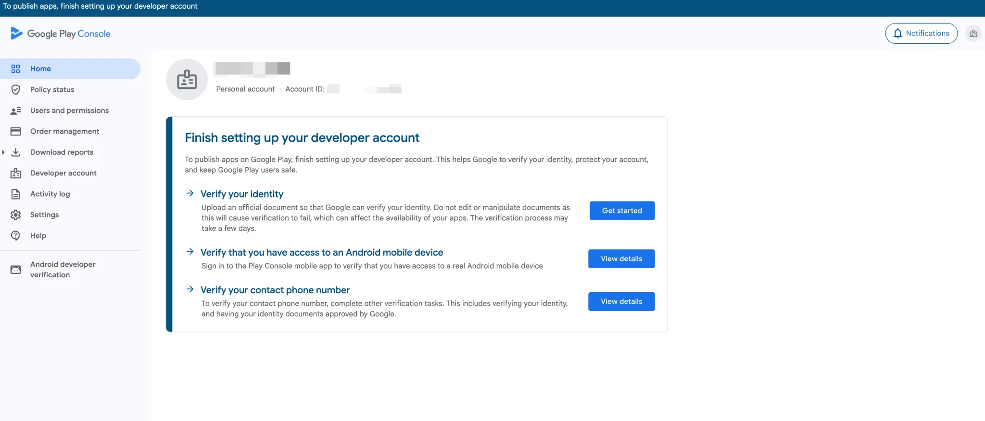Click the Finish setting up your developer account title
Viewport: 985px width, 421px height.
pos(302,138)
